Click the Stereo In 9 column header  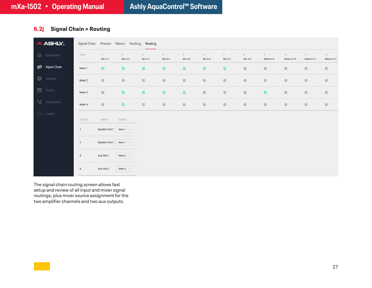(x=269, y=59)
